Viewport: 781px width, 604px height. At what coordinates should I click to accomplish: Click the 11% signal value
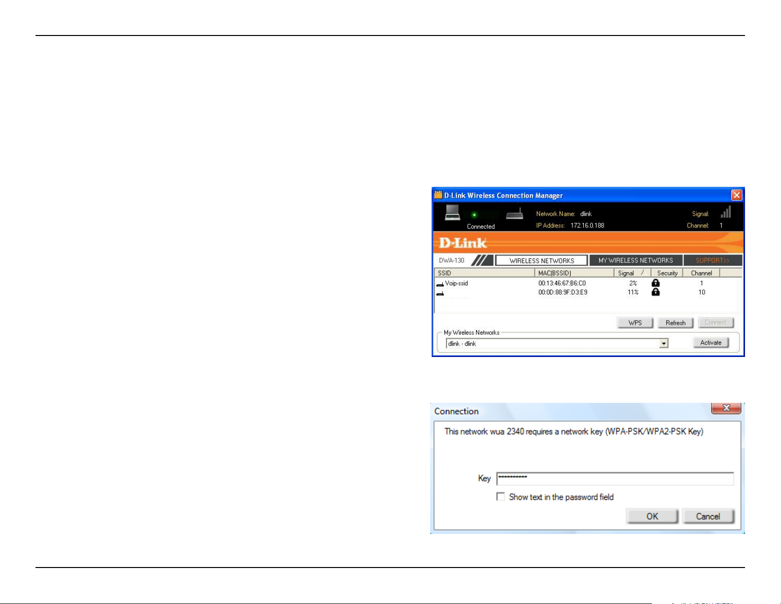(x=633, y=292)
